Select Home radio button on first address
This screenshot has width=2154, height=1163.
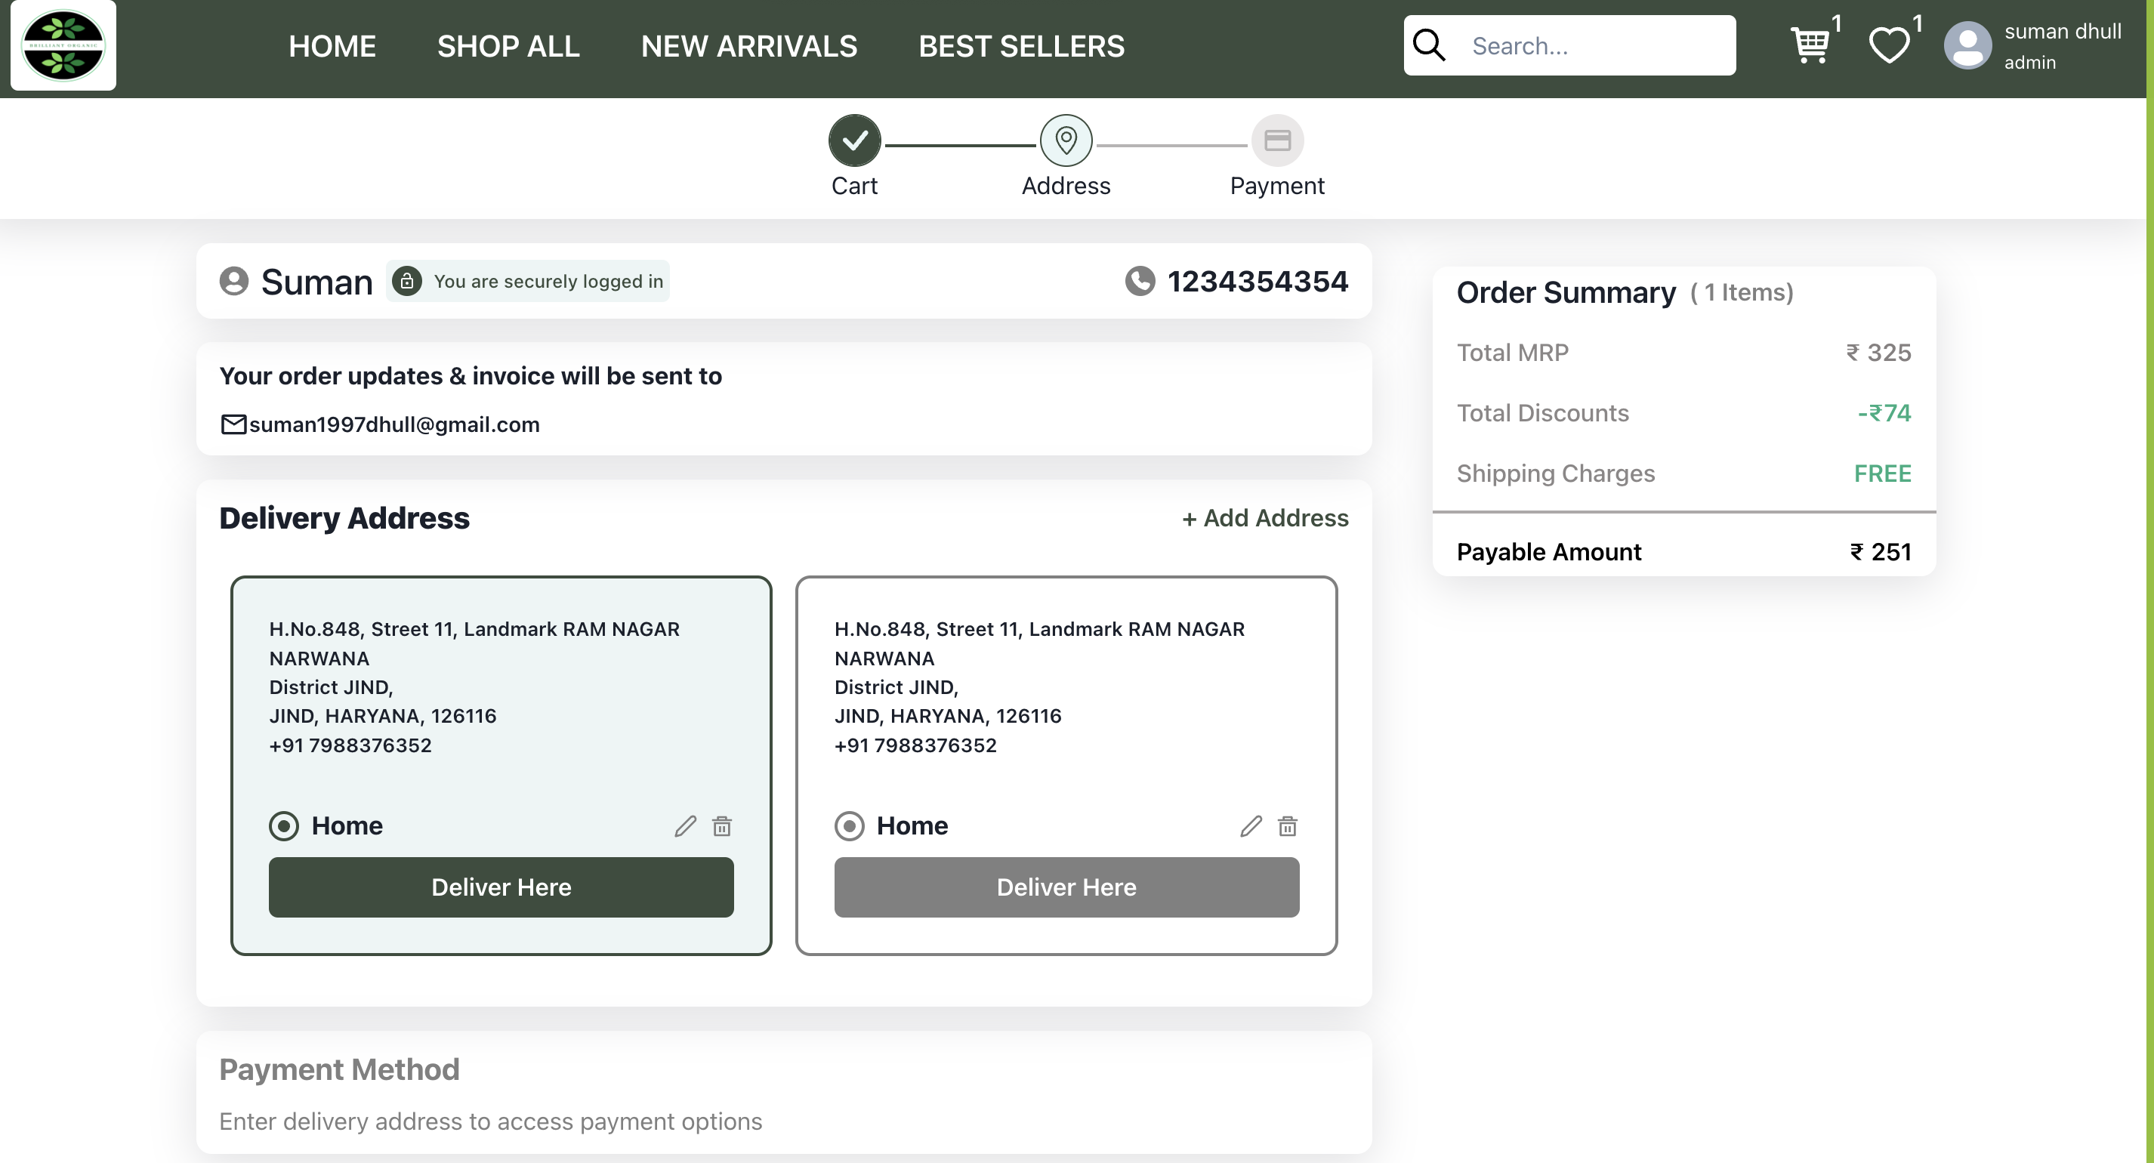coord(283,825)
